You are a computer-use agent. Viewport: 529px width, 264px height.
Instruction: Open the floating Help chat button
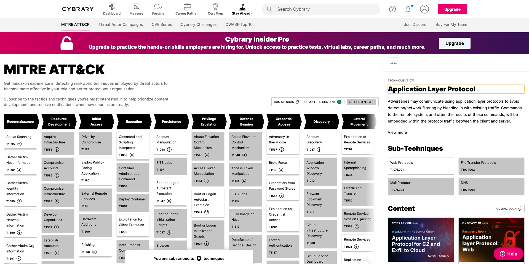(x=508, y=254)
